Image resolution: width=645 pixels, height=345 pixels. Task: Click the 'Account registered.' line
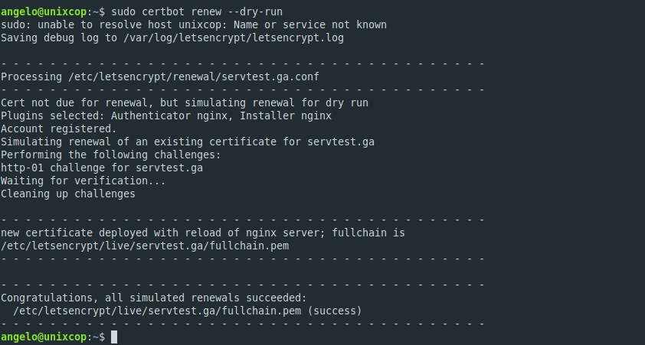(x=59, y=129)
